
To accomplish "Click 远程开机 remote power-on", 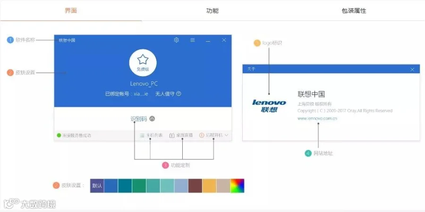I will [x=211, y=135].
